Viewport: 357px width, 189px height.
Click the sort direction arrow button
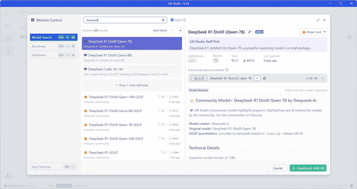pyautogui.click(x=180, y=30)
